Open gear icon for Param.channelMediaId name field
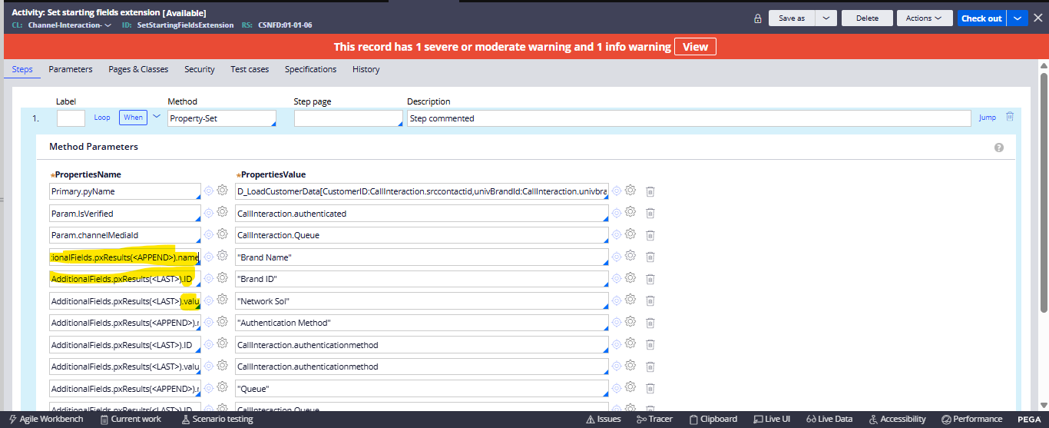 pyautogui.click(x=222, y=234)
